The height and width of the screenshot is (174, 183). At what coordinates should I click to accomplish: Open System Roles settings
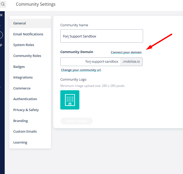(x=24, y=45)
